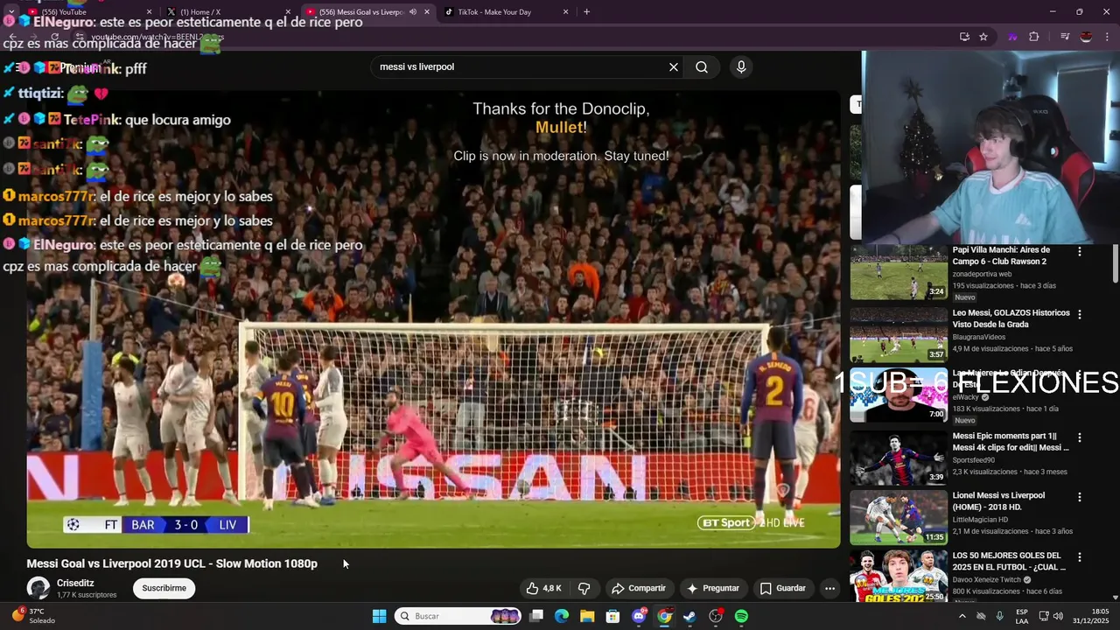Screen dimensions: 1120x630
Task: Click the Preguntar button
Action: coord(713,588)
